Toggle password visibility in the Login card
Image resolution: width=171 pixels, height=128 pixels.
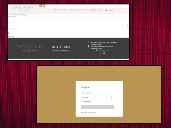(111, 98)
